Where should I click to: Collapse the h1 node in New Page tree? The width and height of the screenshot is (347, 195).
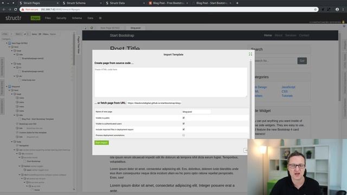click(x=15, y=67)
